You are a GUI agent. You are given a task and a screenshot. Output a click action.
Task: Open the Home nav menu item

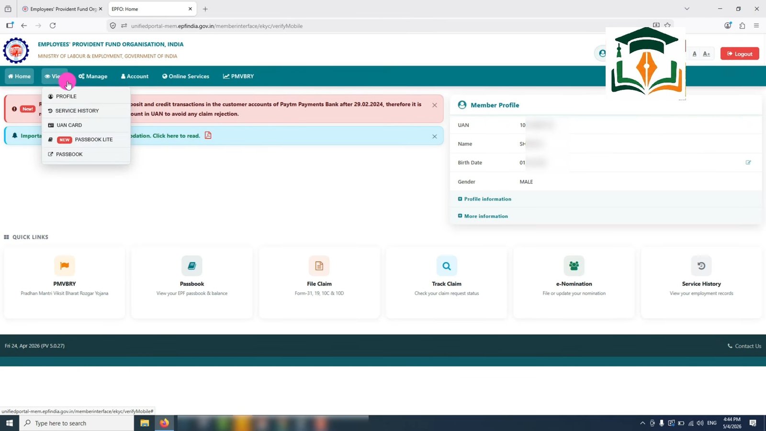[20, 76]
